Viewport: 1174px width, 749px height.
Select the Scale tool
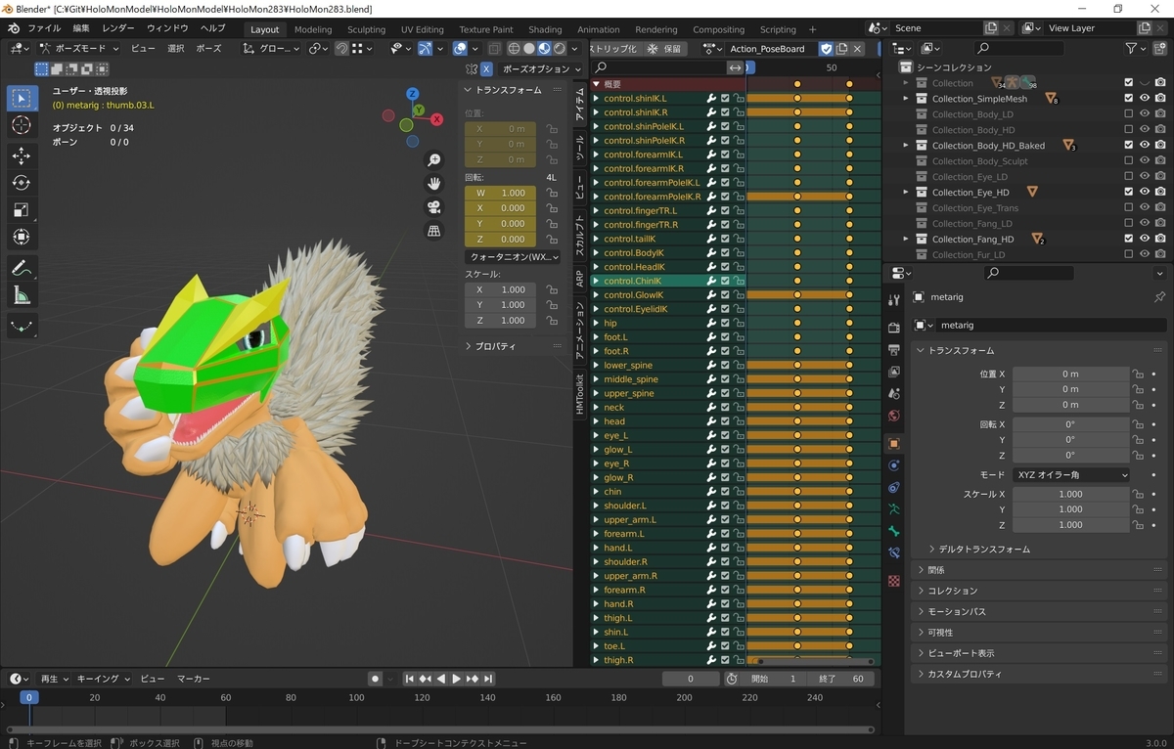click(x=23, y=210)
